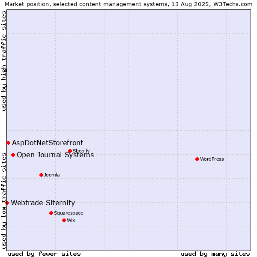Click the Open Journal Systems label
Image resolution: width=257 pixels, height=257 pixels.
55,155
